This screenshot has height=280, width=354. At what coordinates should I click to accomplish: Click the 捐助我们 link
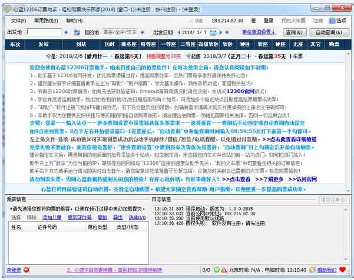tap(327, 270)
